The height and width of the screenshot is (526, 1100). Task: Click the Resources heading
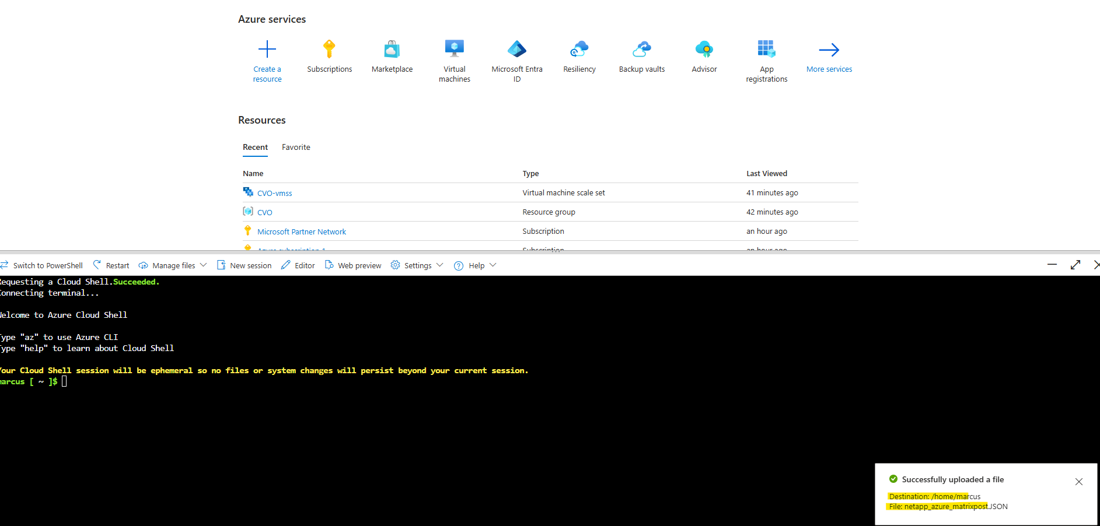(x=262, y=120)
